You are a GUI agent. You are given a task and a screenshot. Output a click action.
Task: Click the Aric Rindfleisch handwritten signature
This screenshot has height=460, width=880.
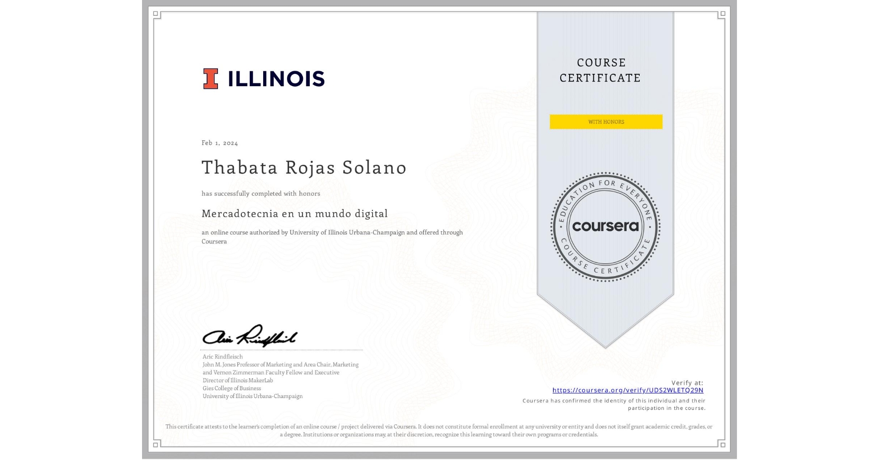pos(250,336)
